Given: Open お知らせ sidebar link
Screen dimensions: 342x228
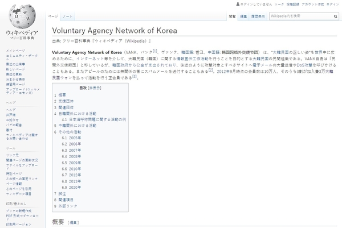Looking at the screenshot, I should 12,120.
